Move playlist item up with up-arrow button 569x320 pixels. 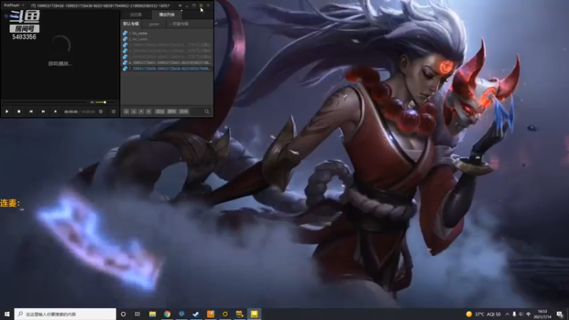click(134, 112)
